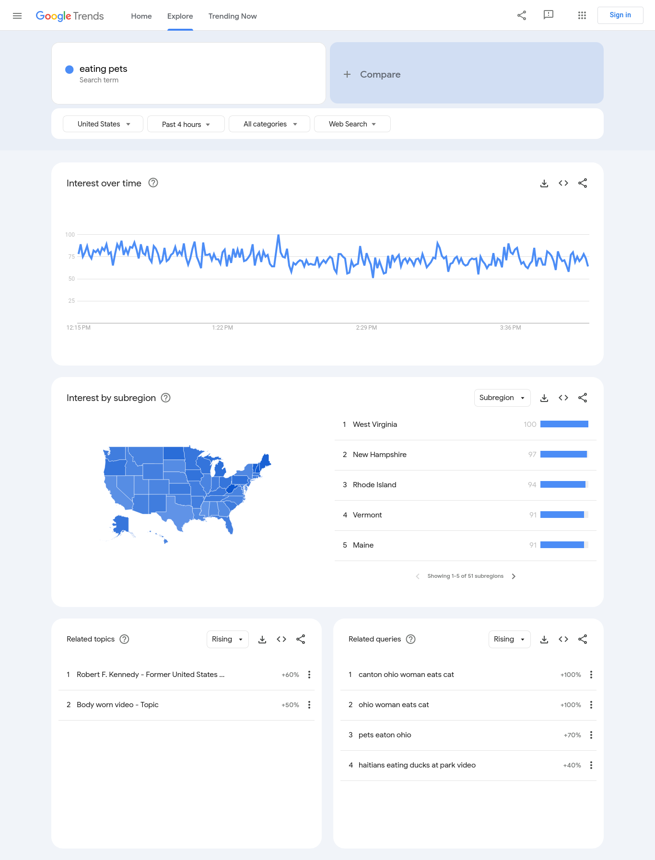Open the United States region dropdown

coord(103,124)
